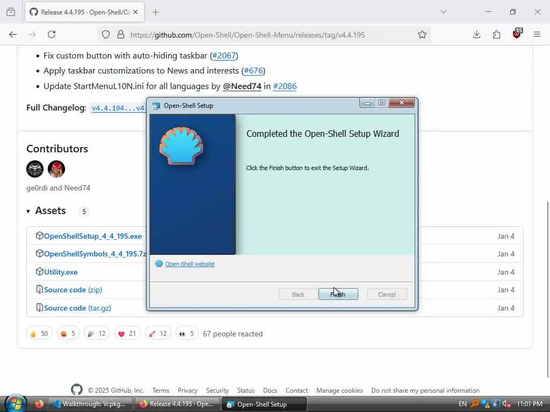Click the shell icon beside Open-Shell website
The width and height of the screenshot is (550, 412).
point(159,263)
